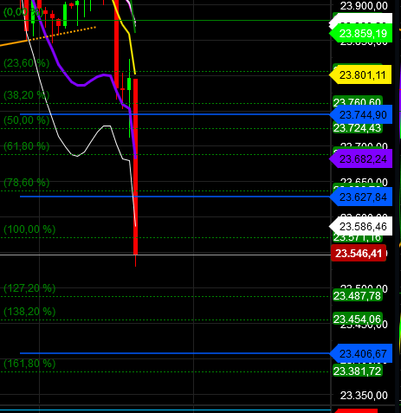Viewport: 401px width, 413px height.
Task: Select the grey current price horizontal line
Action: [165, 255]
